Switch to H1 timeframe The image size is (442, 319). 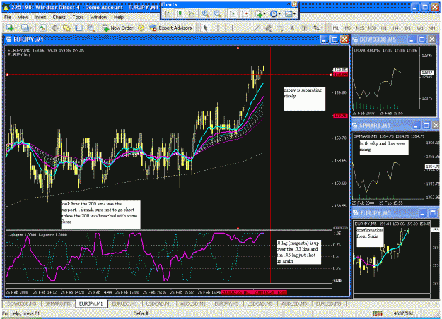click(x=383, y=28)
